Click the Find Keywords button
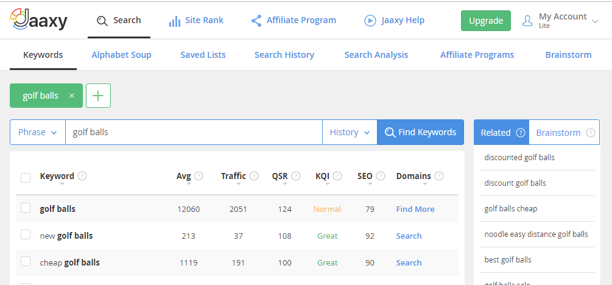This screenshot has height=285, width=612. point(420,132)
